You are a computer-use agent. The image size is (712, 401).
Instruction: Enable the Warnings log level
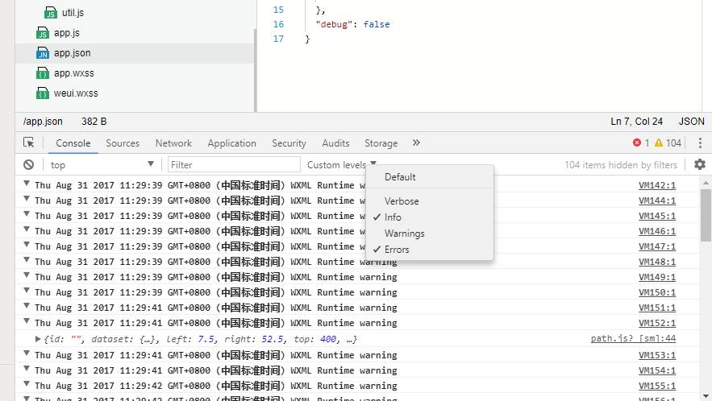pos(404,234)
